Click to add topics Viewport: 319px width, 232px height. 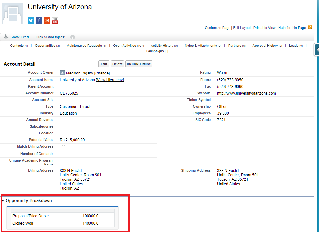click(50, 37)
